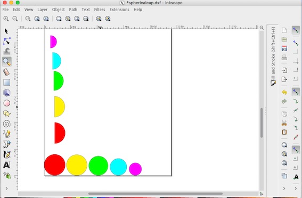The width and height of the screenshot is (302, 198).
Task: Toggle snap nodes, paths and handles
Action: pyautogui.click(x=296, y=92)
